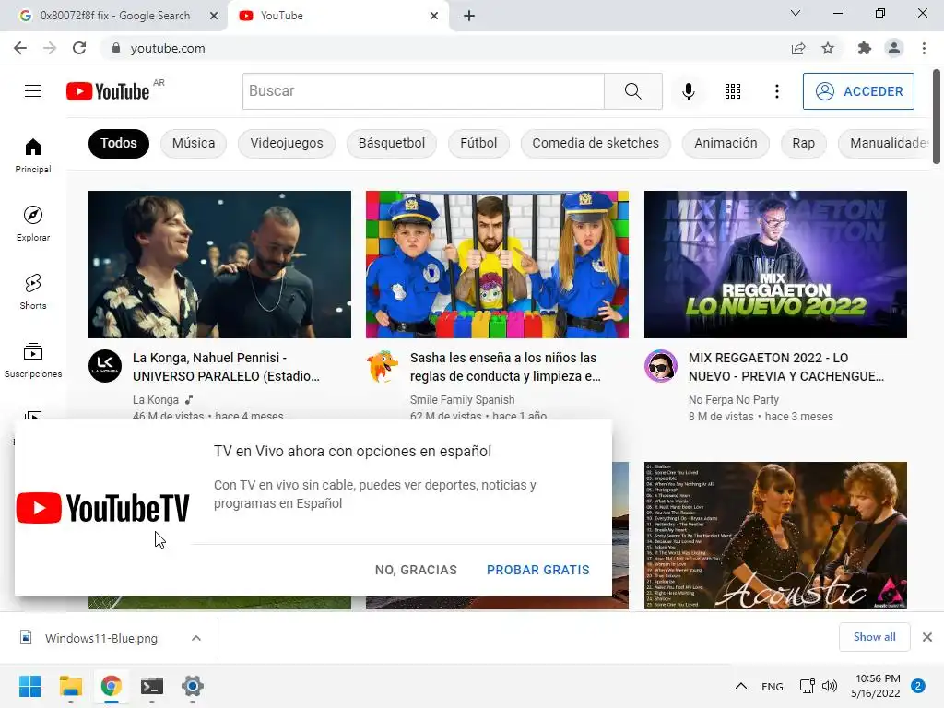Open Windows Start menu
The width and height of the screenshot is (944, 708).
click(x=29, y=686)
